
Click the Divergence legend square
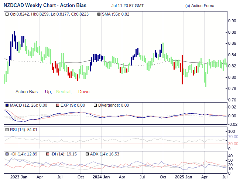point(95,105)
